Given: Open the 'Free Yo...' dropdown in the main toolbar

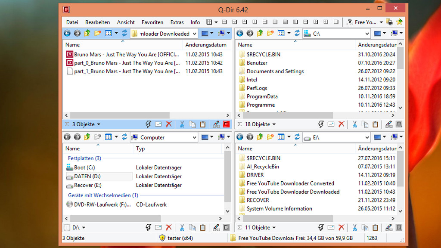Looking at the screenshot, I should (380, 22).
